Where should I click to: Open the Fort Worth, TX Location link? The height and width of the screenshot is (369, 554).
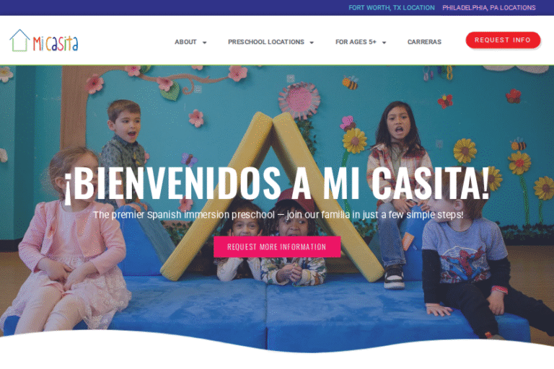tap(392, 8)
